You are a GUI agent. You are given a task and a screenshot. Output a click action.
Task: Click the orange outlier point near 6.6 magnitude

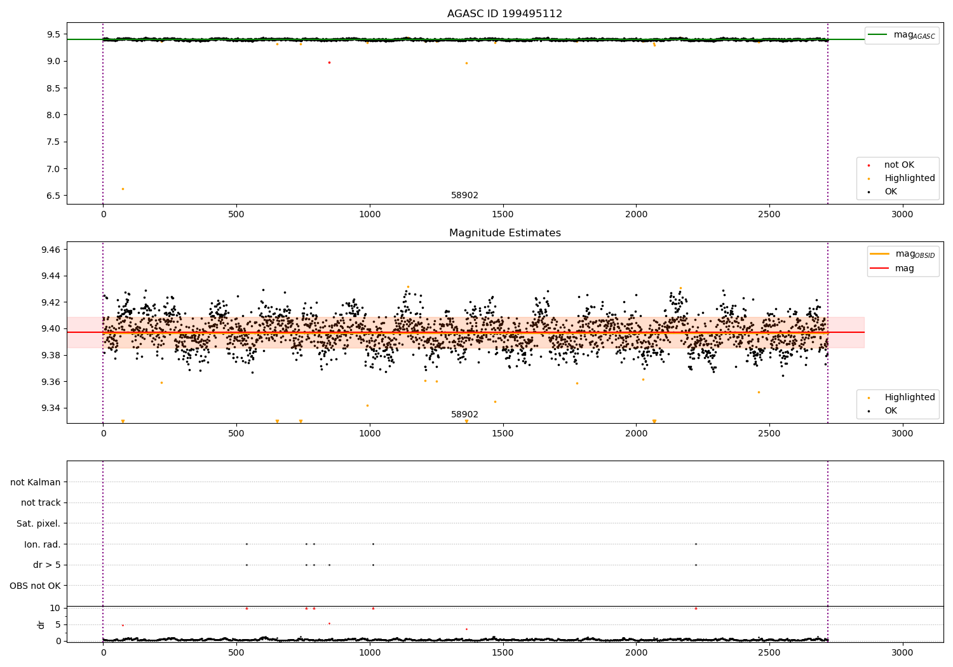(x=123, y=189)
